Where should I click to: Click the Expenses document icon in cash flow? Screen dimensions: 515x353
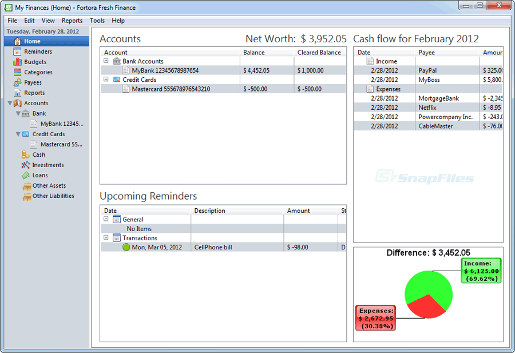[370, 89]
